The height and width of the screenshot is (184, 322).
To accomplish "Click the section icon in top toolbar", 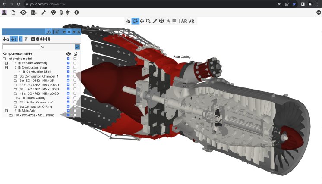I will [68, 12].
